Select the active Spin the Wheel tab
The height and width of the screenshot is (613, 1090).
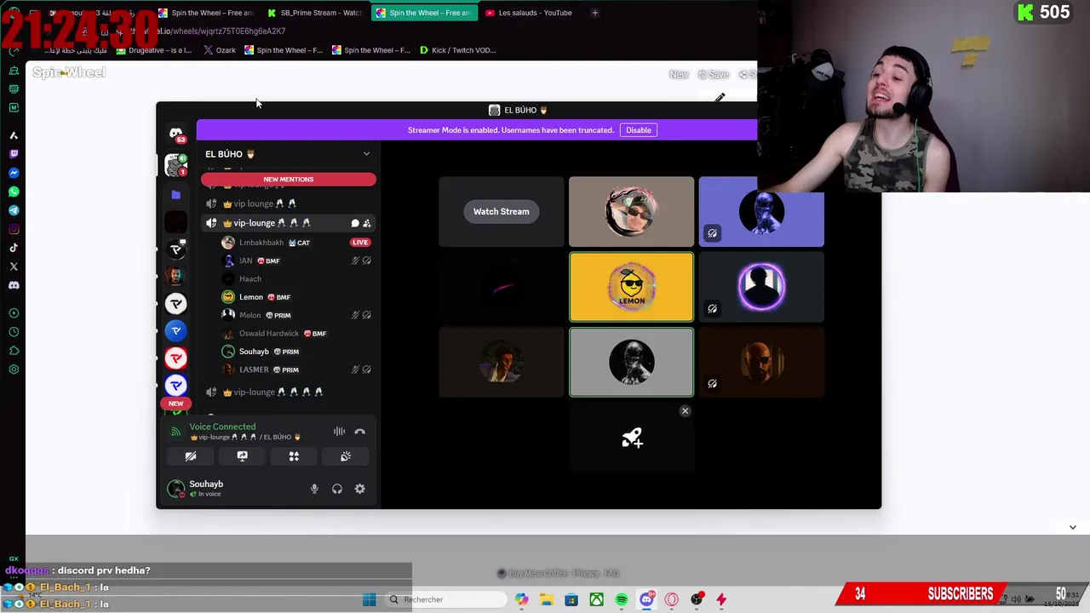pos(423,13)
